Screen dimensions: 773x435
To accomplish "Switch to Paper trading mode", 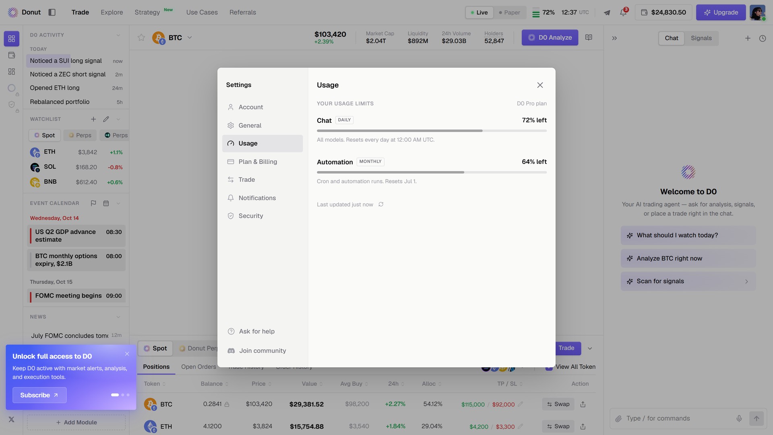I will 509,12.
